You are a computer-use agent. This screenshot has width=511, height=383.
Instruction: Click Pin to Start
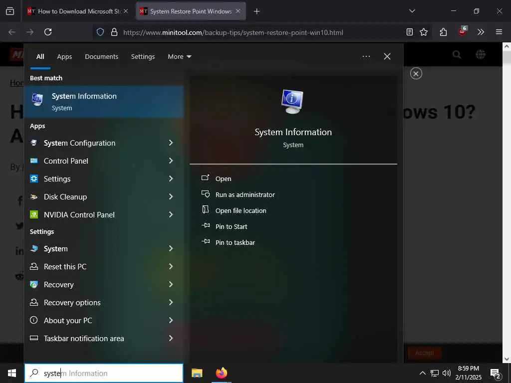(x=231, y=226)
